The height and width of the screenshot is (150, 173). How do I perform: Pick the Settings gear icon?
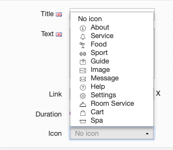(83, 96)
